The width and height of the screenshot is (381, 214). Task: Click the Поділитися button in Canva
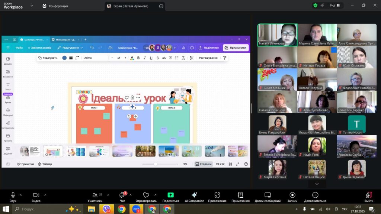tap(209, 48)
